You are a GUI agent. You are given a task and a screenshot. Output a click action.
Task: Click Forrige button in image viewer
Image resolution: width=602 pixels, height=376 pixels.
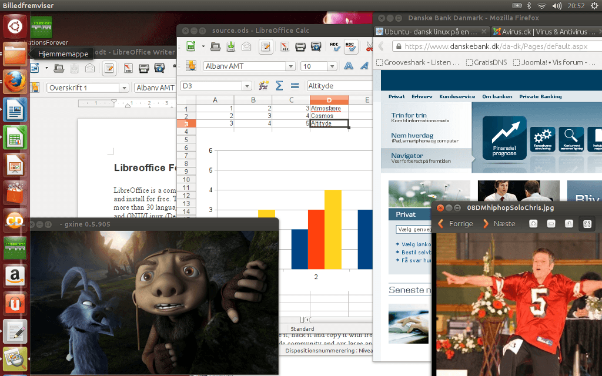pyautogui.click(x=456, y=224)
